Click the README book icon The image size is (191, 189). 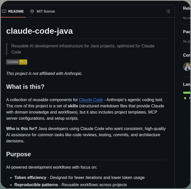pos(4,11)
